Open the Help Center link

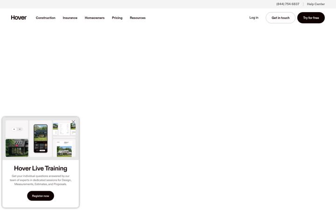[x=316, y=4]
